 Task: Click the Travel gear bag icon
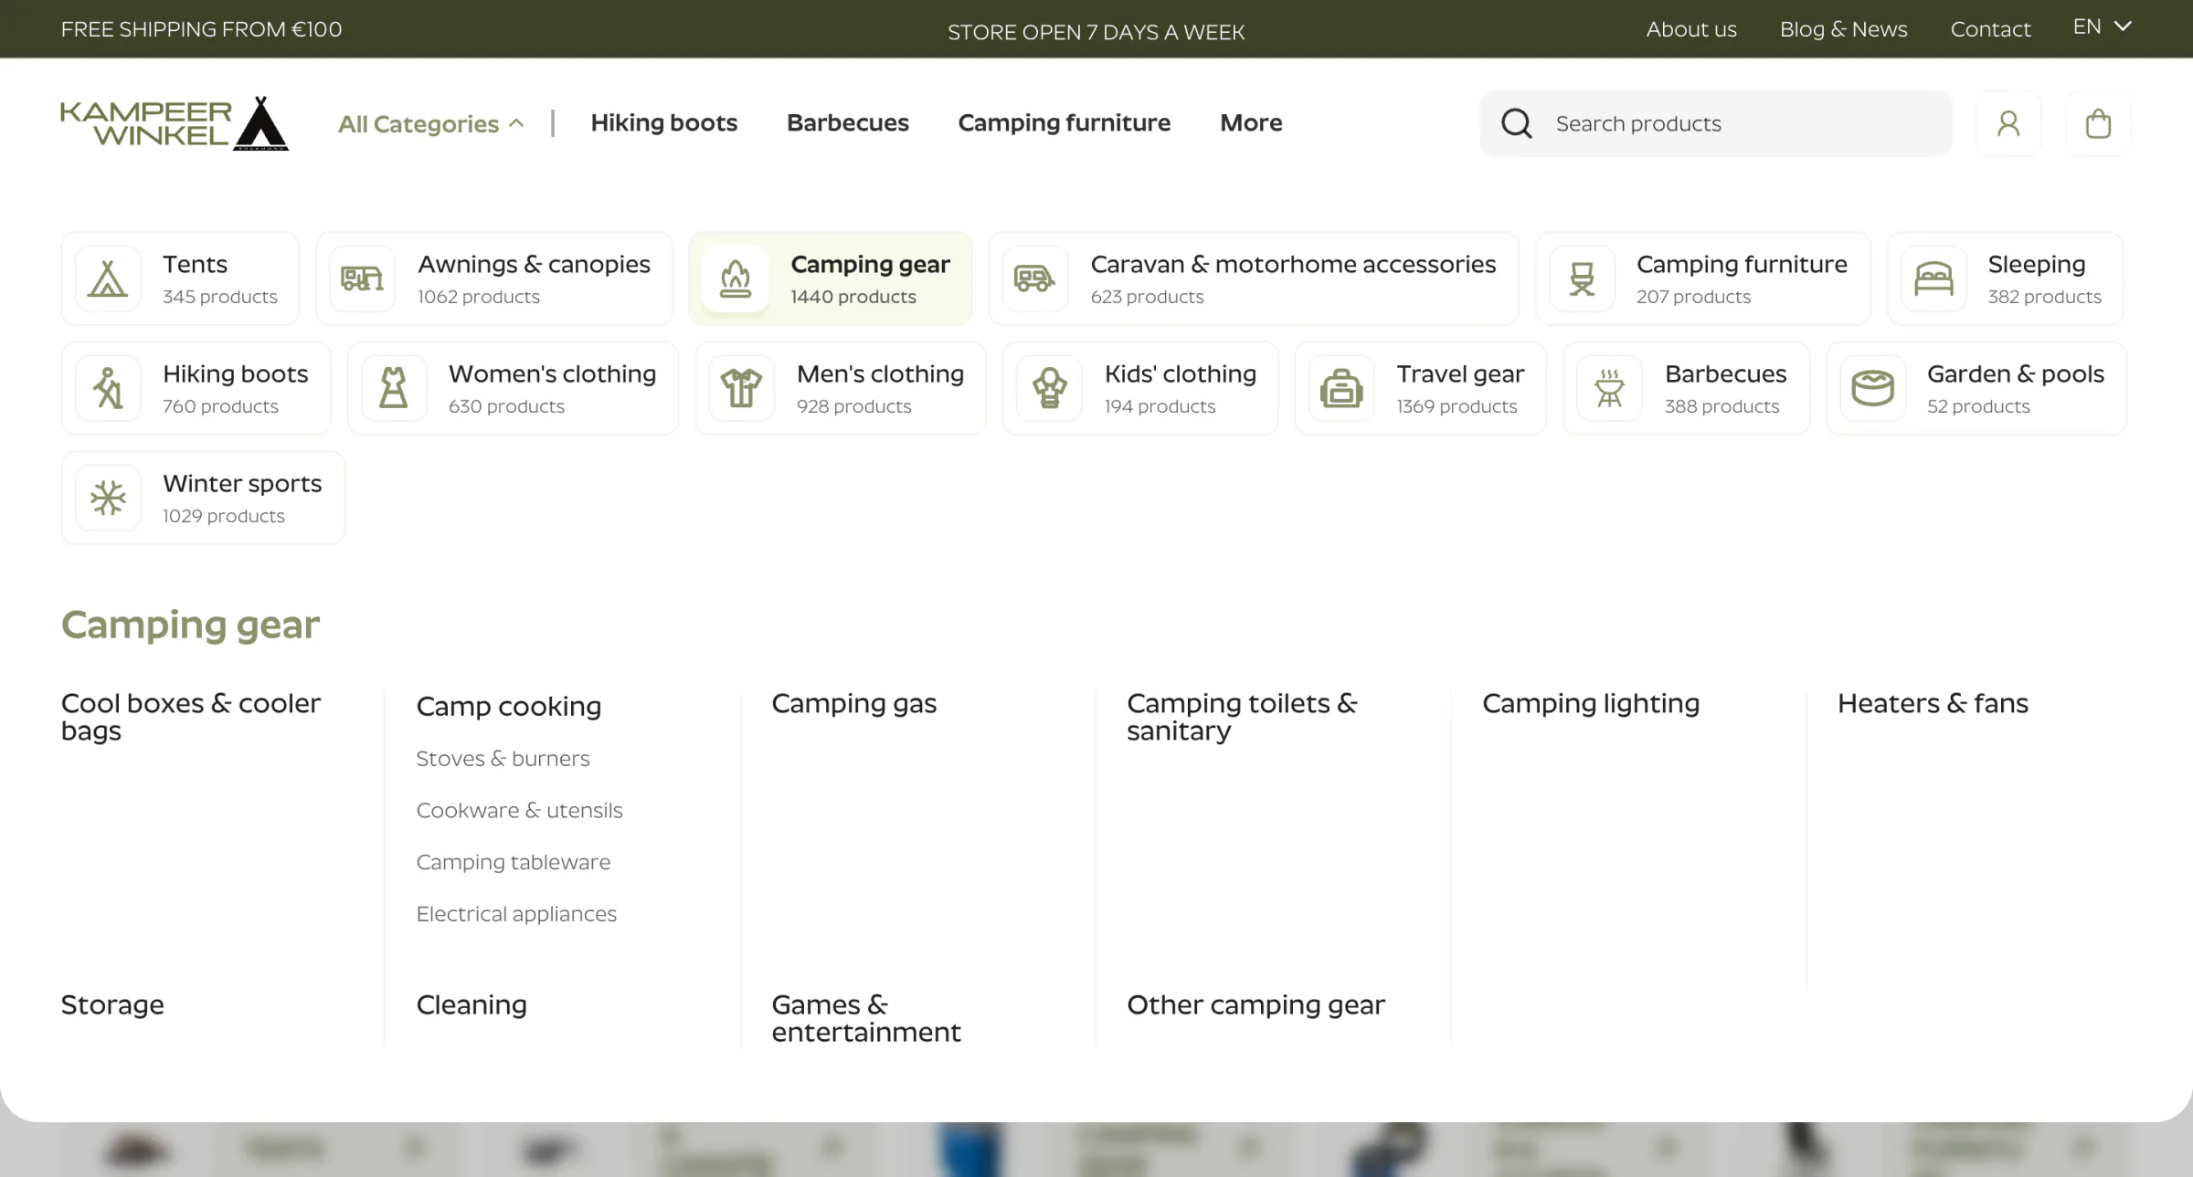coord(1341,388)
